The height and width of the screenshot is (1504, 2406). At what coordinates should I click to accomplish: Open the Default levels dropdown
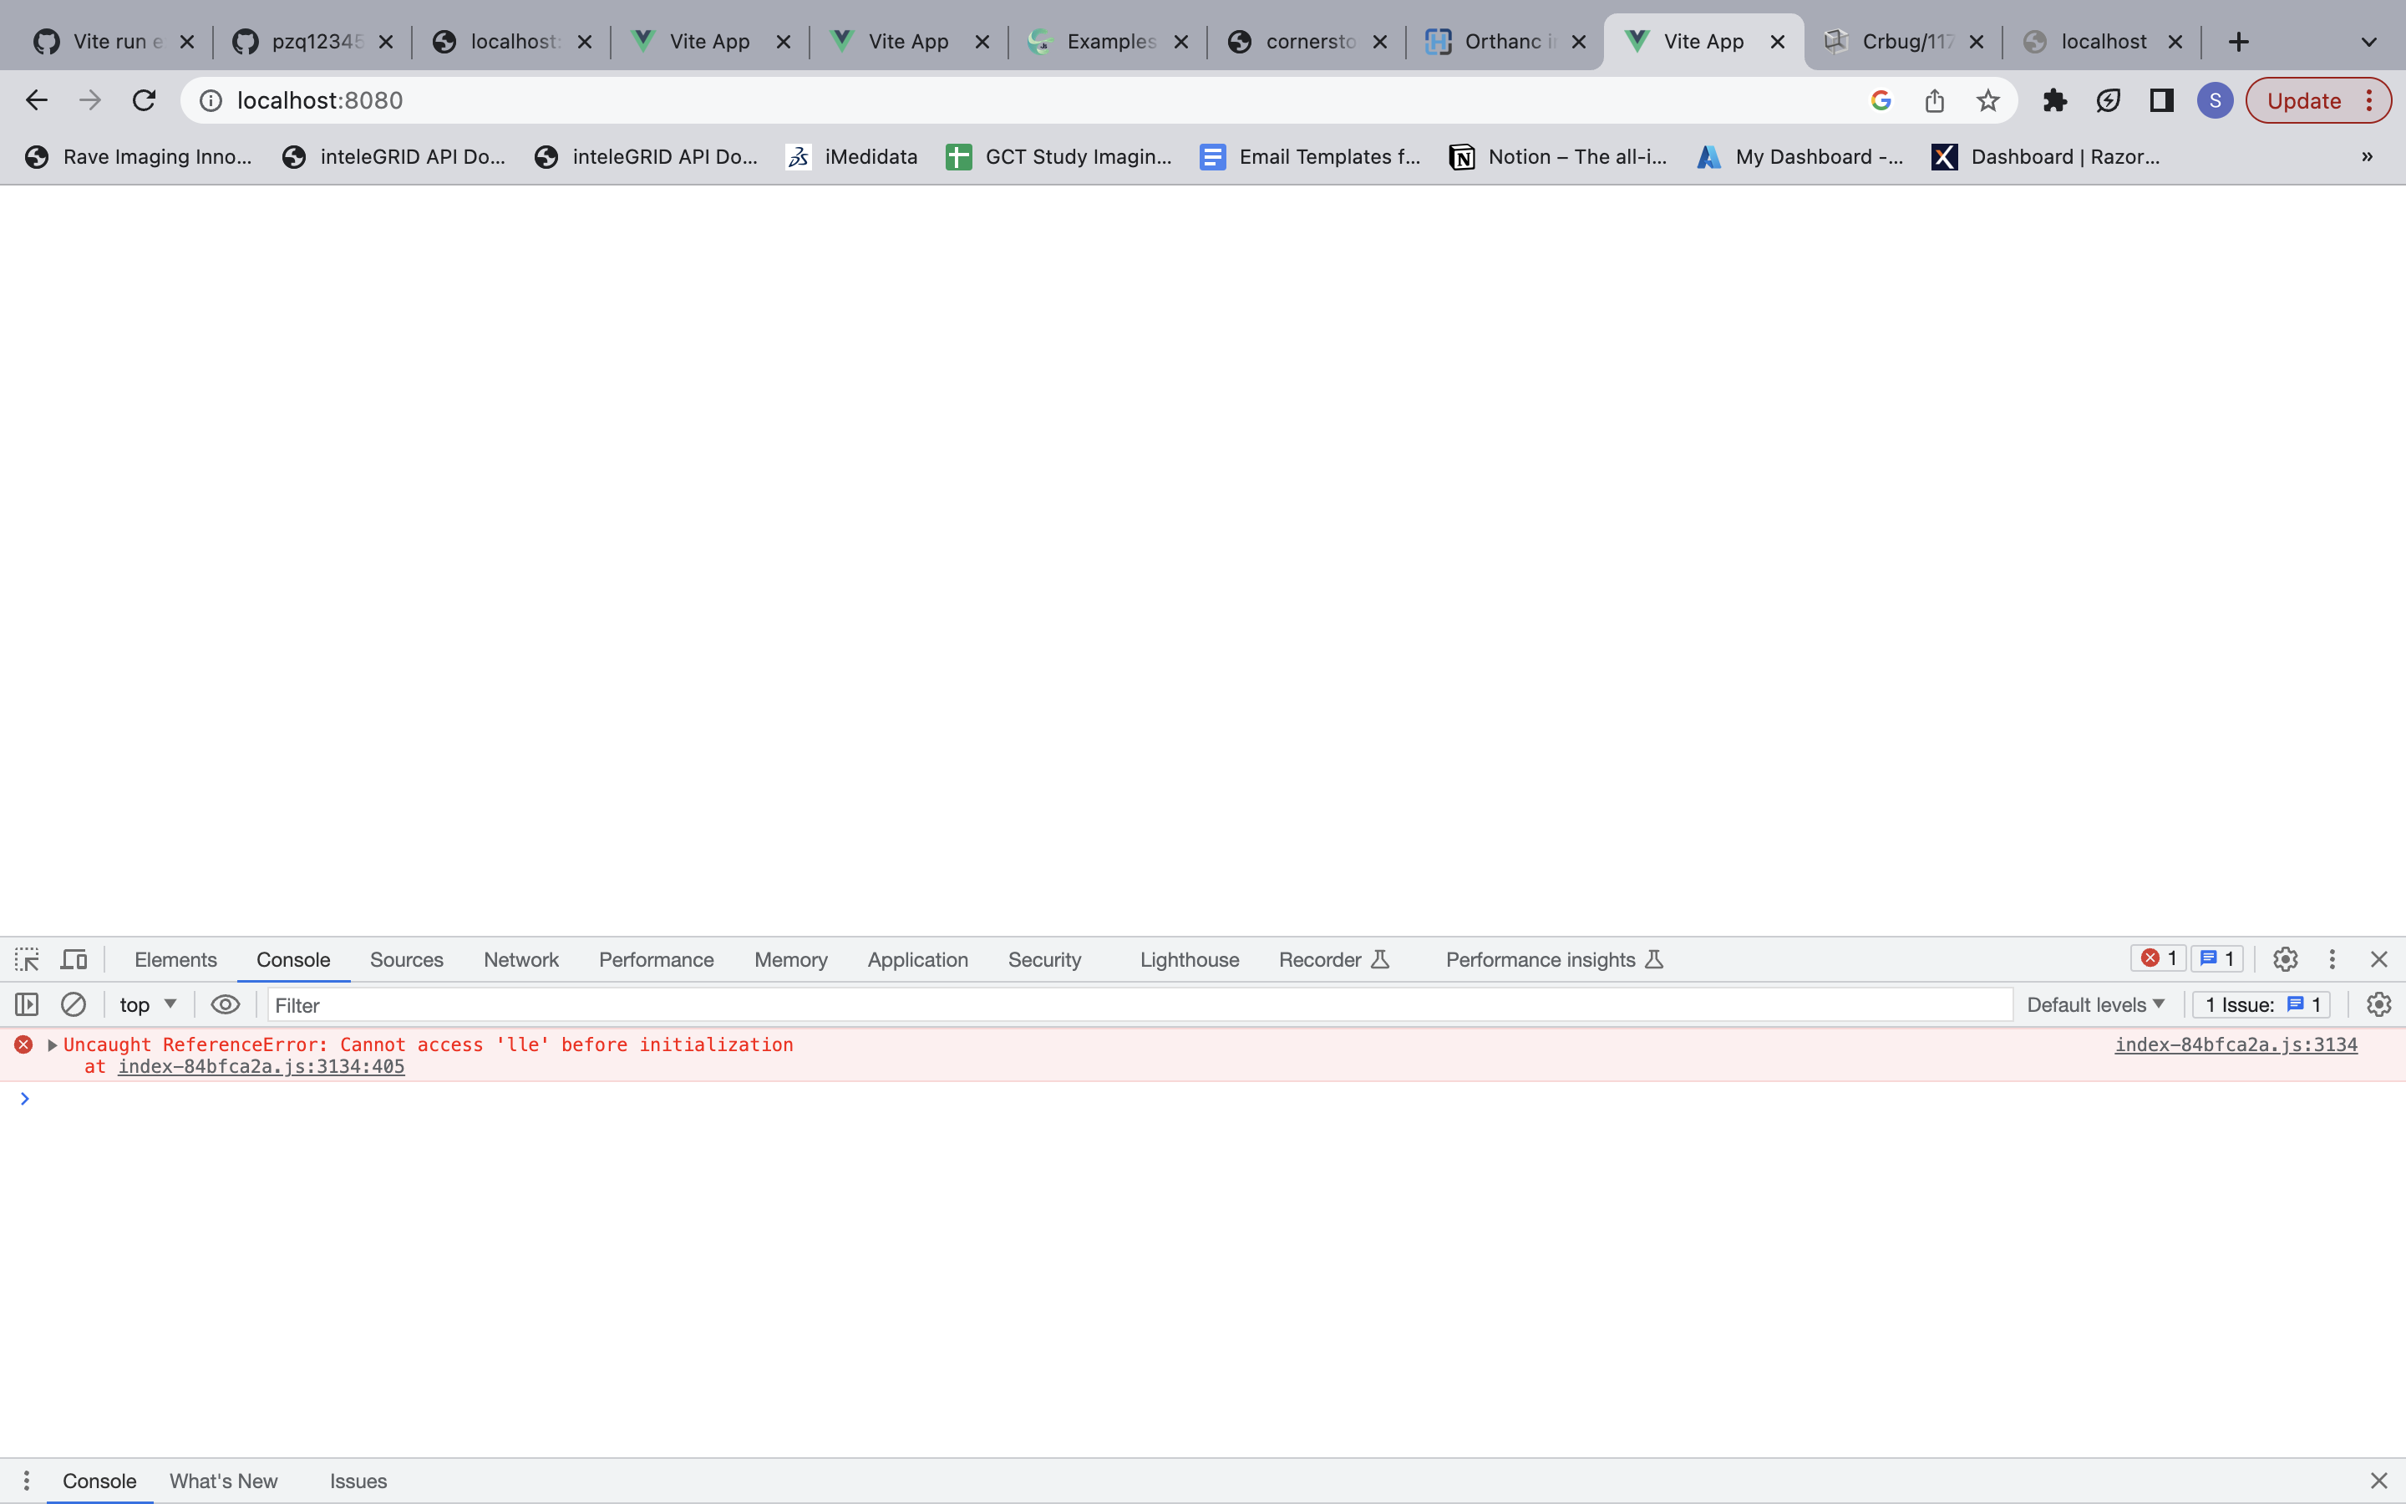click(2095, 1004)
